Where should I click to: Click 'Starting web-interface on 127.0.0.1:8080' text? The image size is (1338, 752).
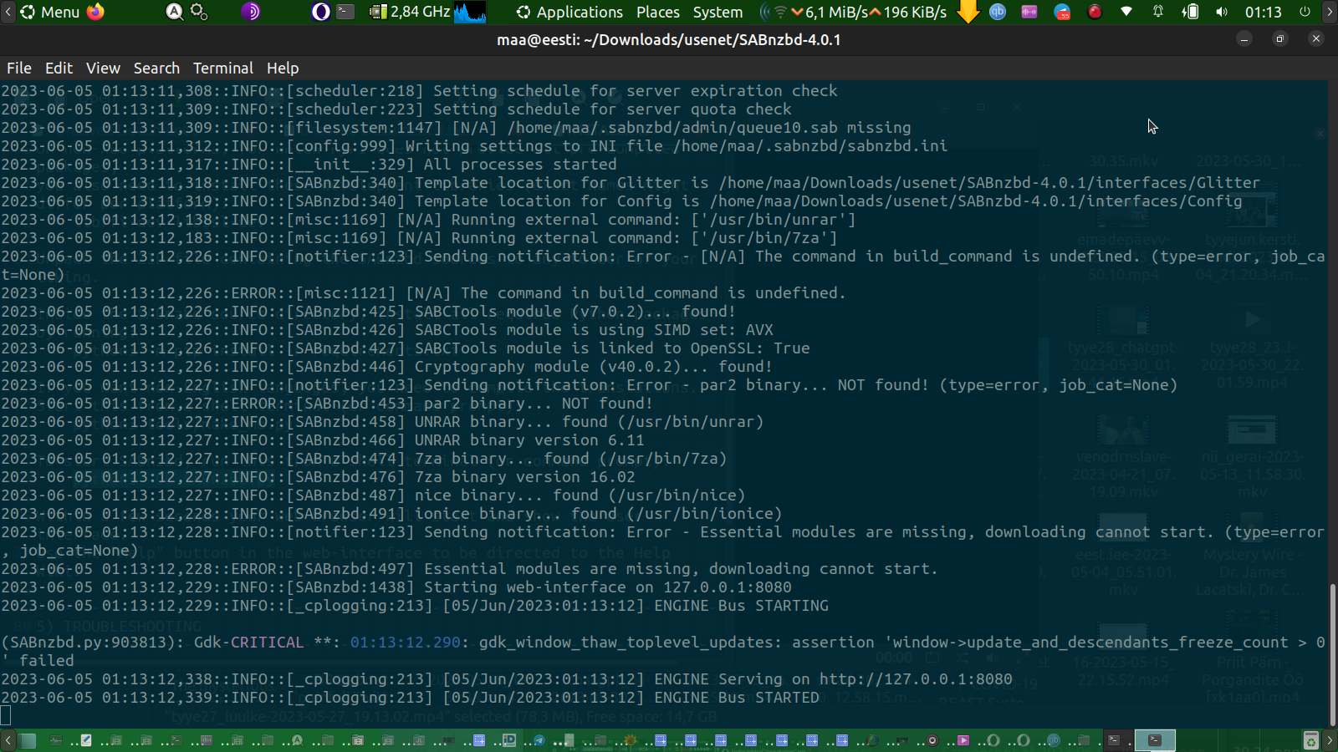tap(608, 587)
